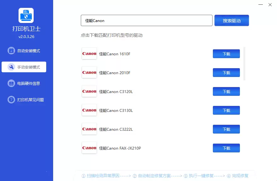Focus the search field containing 佳能Canon
Screen dimensions: 277x181
click(147, 20)
